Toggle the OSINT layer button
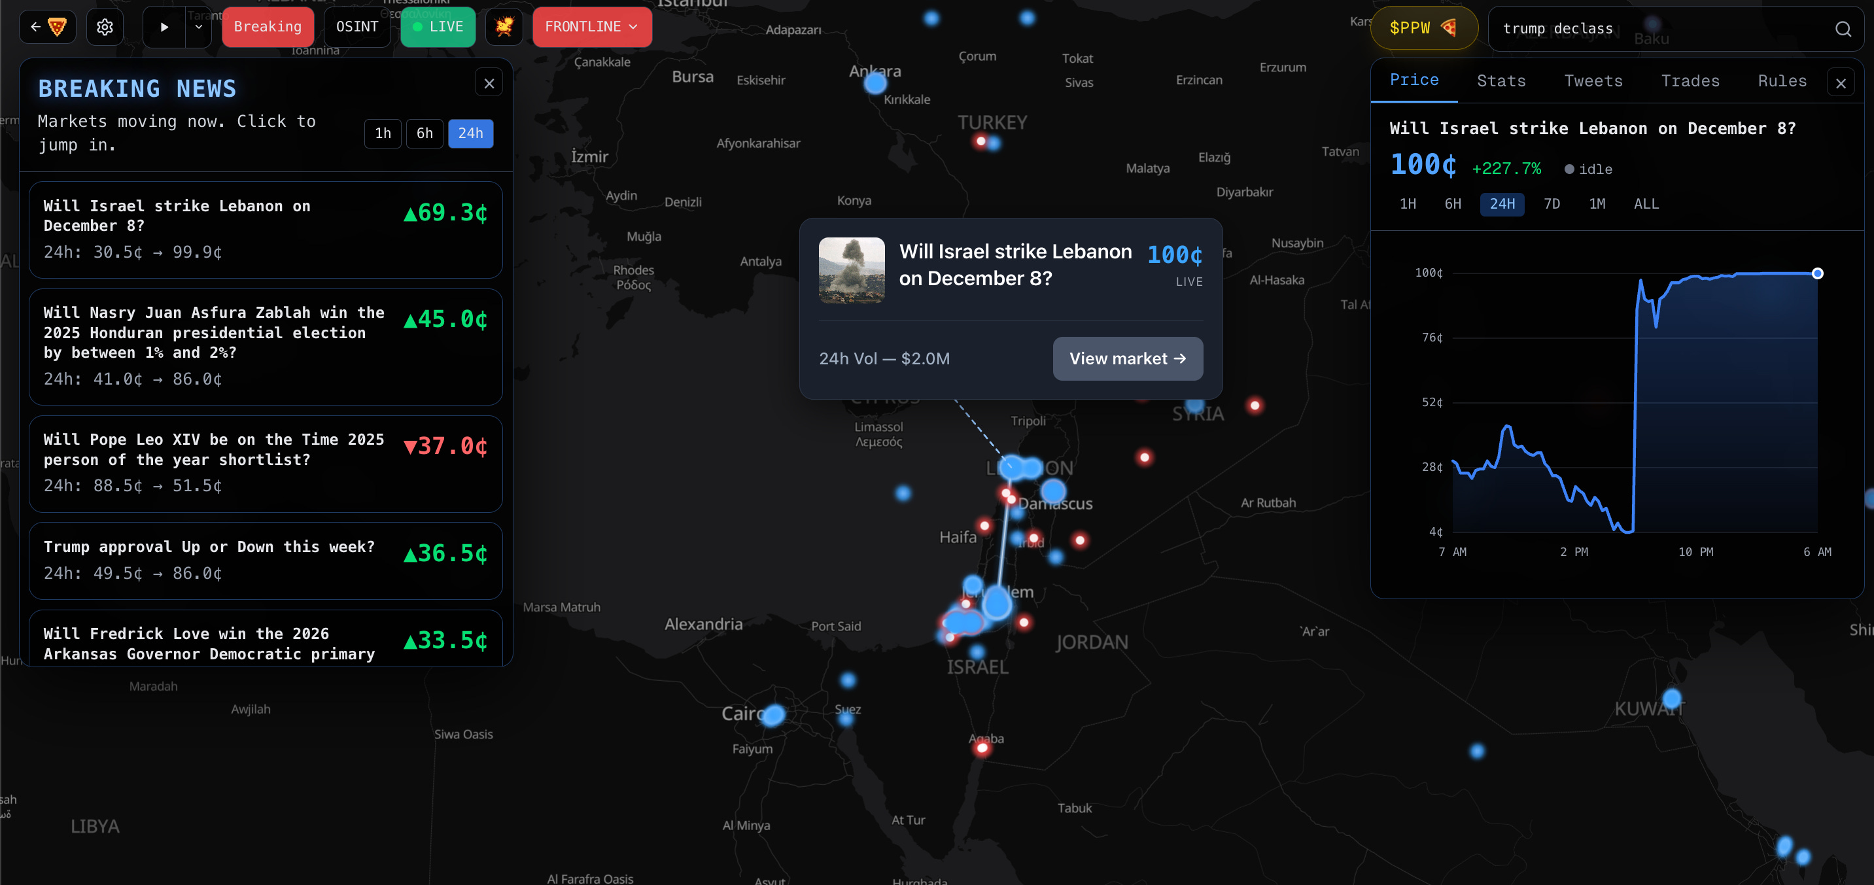This screenshot has height=885, width=1874. (356, 27)
